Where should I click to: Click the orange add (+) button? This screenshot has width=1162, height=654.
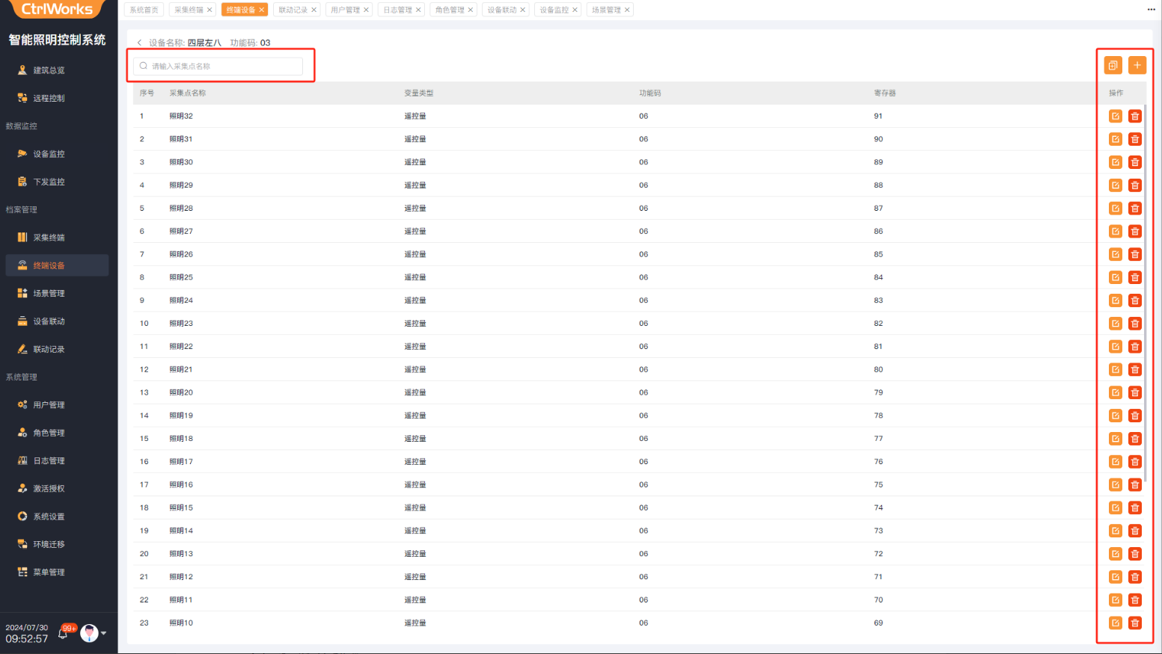click(x=1137, y=66)
